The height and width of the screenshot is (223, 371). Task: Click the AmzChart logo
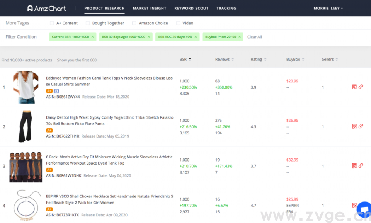coord(47,8)
